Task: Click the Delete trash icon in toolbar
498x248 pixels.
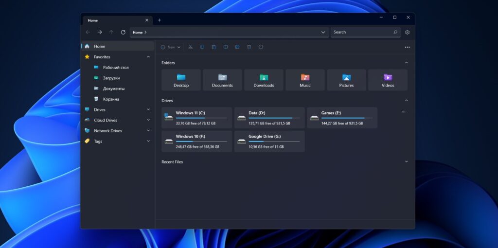Action: (x=249, y=47)
